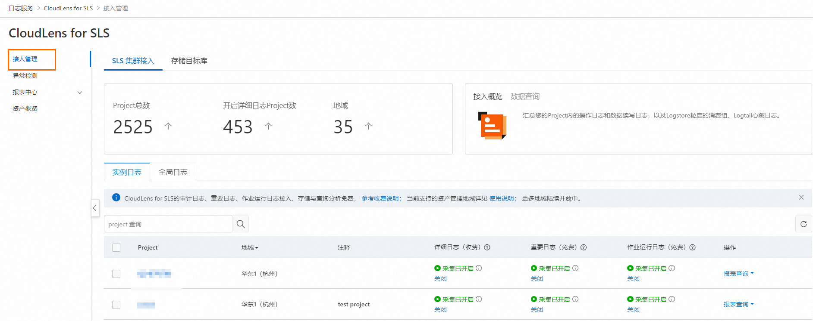Open the blurred project name in test project row
Viewport: 813px width, 321px height.
point(146,305)
